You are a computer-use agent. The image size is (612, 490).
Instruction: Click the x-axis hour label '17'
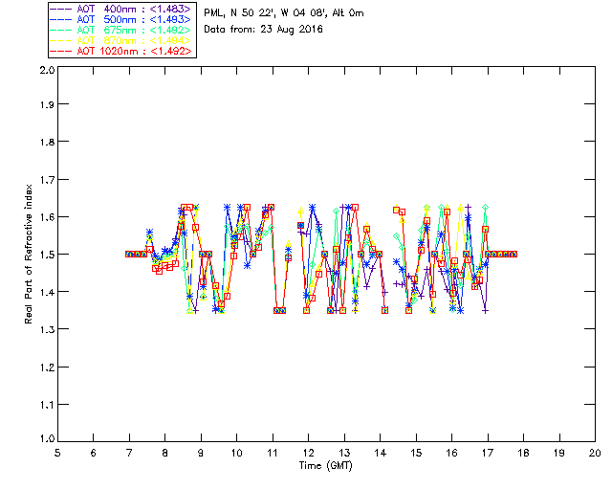(x=488, y=453)
